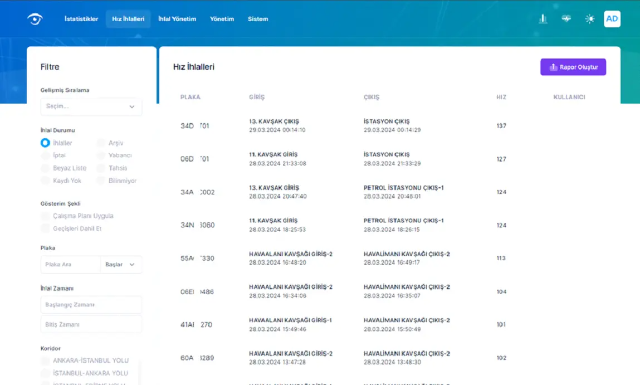Select the Arşiv status option

[x=100, y=143]
